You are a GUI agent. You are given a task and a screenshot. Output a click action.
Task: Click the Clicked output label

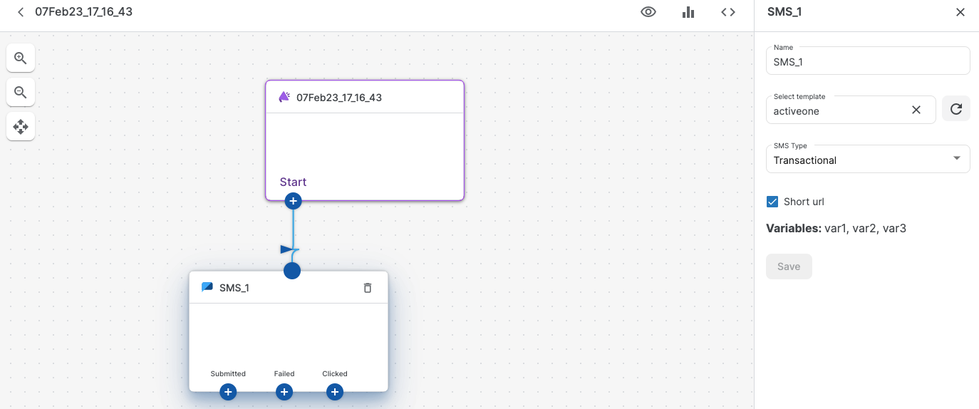(x=335, y=373)
